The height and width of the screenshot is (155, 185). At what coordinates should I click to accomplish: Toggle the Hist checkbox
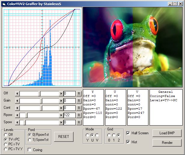[128, 142]
